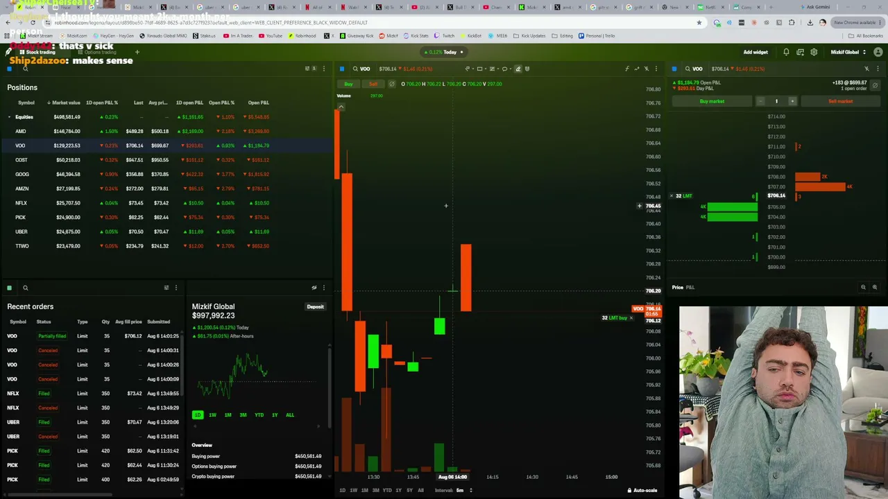Open chart indicators function icon
The image size is (888, 499).
pyautogui.click(x=626, y=69)
